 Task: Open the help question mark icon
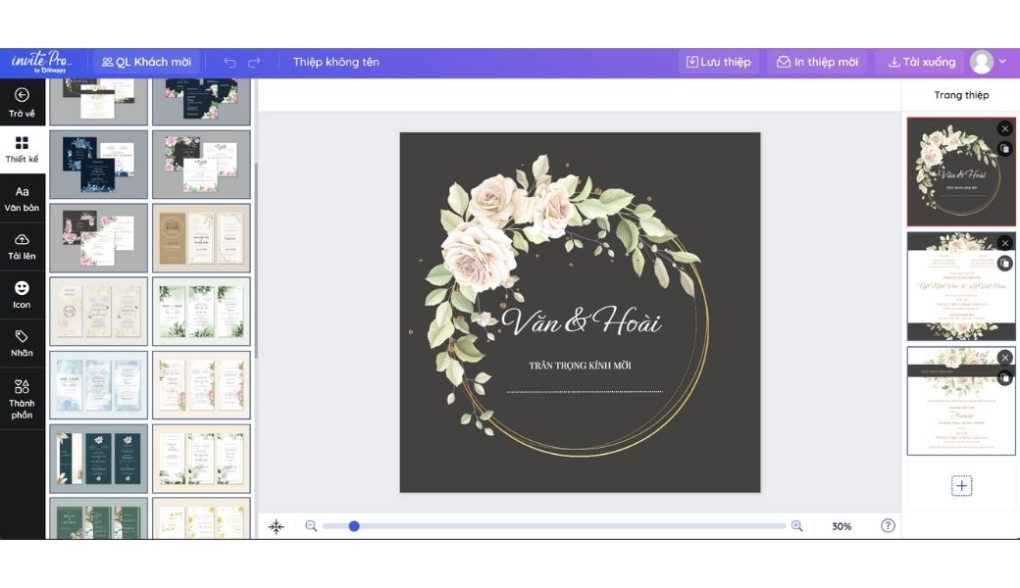(888, 525)
